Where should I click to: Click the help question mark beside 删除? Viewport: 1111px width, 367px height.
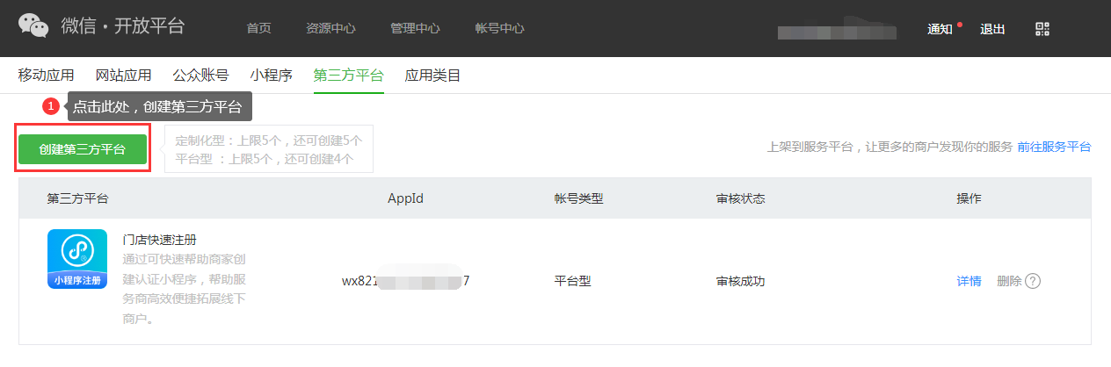[1033, 281]
